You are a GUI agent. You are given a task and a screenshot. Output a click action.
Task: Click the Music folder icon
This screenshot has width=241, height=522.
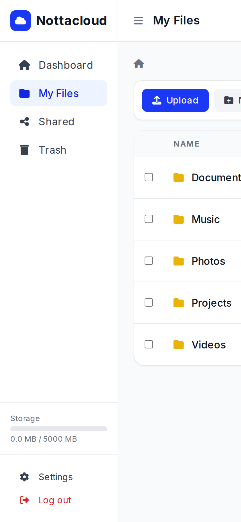pyautogui.click(x=179, y=219)
